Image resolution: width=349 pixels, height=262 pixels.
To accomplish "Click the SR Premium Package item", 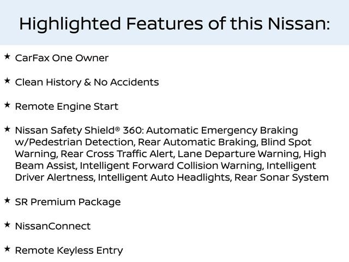I will click(x=68, y=202).
